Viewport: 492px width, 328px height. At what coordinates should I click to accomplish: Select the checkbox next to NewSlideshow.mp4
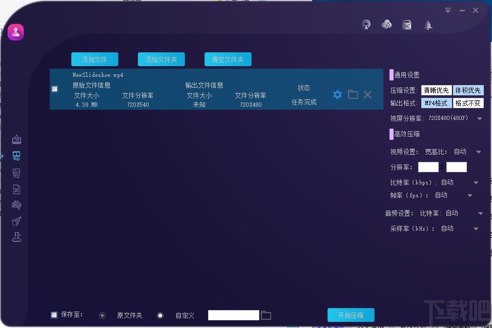coord(54,89)
